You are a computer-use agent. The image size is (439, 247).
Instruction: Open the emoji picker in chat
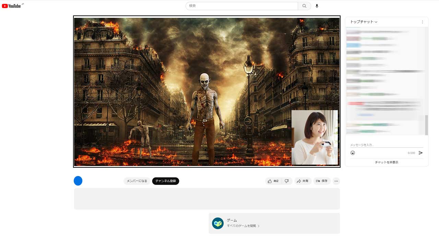[x=353, y=153]
